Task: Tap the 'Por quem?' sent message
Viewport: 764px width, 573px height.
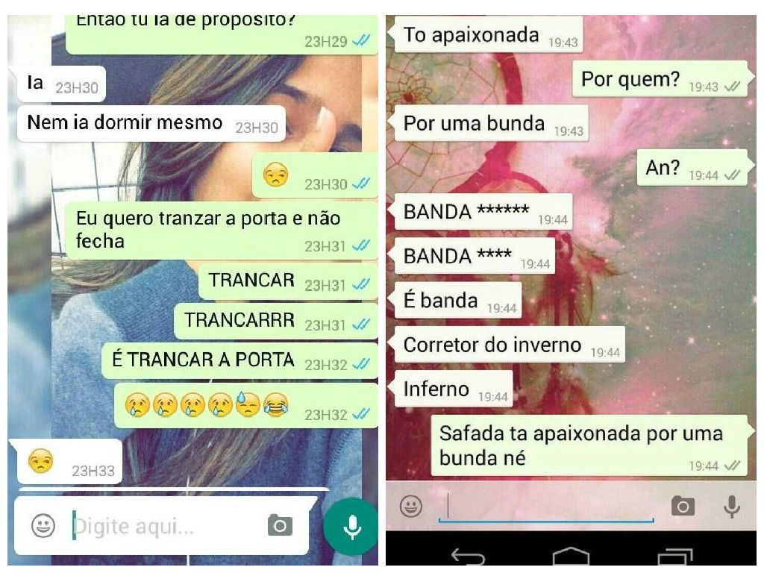Action: point(661,79)
